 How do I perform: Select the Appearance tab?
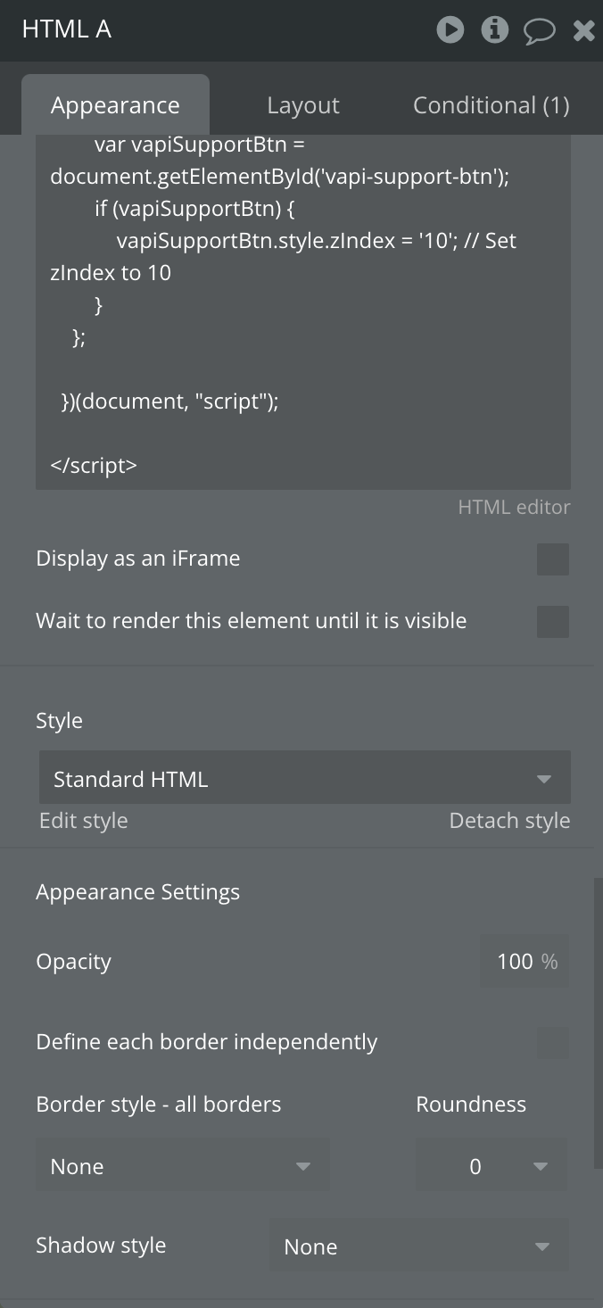(115, 105)
